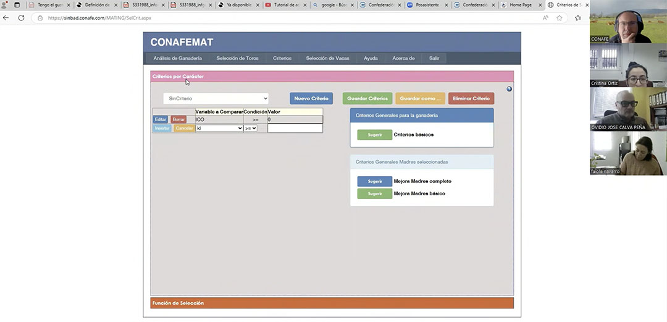Viewport: 667px width, 322px height.
Task: Switch to the 'google - Bús' tab
Action: tap(333, 5)
